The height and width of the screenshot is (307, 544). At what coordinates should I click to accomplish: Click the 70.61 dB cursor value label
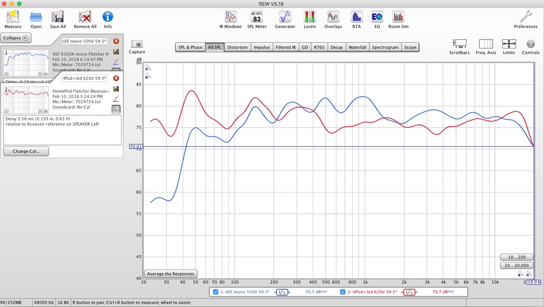point(136,147)
